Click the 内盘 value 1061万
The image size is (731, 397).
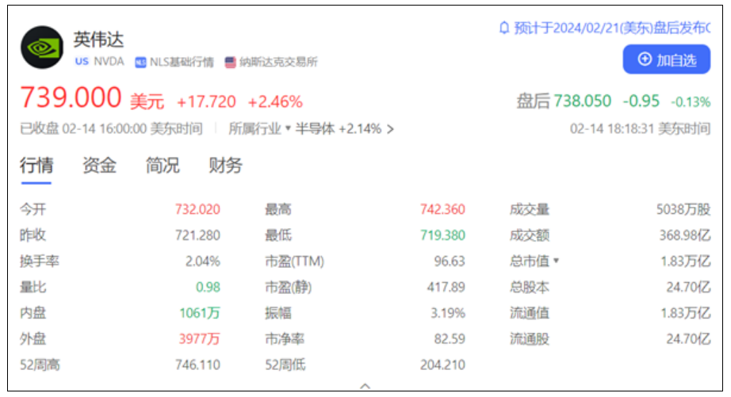[200, 313]
